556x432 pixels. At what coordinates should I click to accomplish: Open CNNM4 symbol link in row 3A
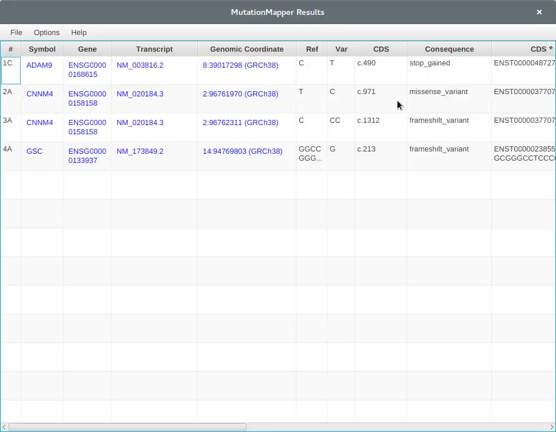click(x=40, y=123)
